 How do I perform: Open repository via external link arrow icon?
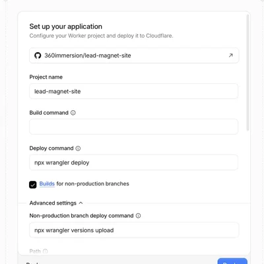point(230,55)
